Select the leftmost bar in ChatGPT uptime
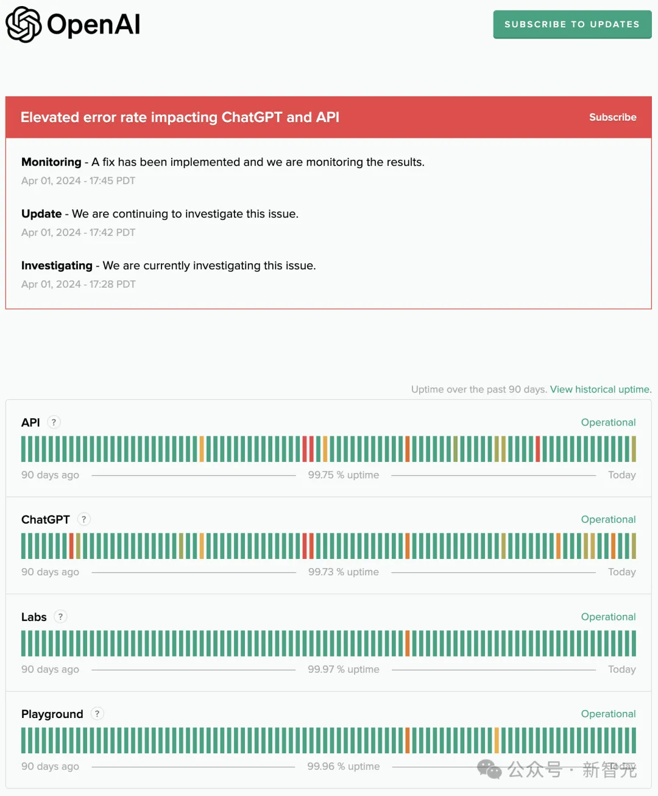 click(24, 546)
